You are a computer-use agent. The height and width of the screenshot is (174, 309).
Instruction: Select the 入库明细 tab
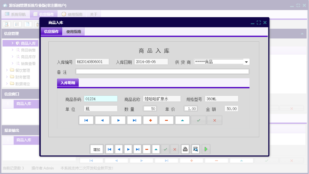click(x=68, y=83)
